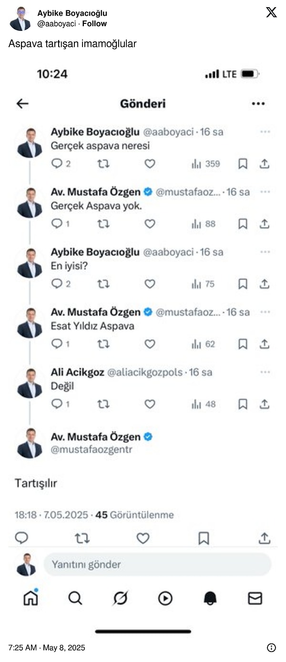Screen dimensions: 286x662
Task: Reply to the "En iyisi?" tweet
Action: pyautogui.click(x=57, y=284)
